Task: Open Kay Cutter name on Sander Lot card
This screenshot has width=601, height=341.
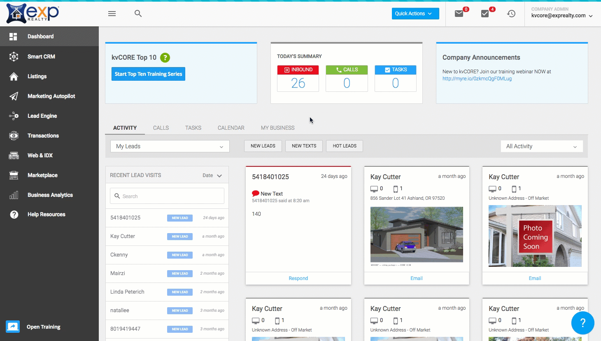Action: [x=385, y=177]
